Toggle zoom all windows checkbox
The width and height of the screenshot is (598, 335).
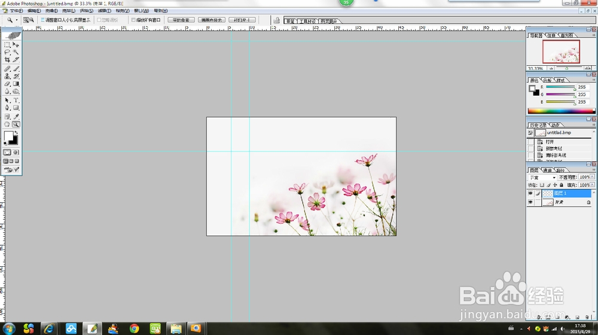pos(133,20)
